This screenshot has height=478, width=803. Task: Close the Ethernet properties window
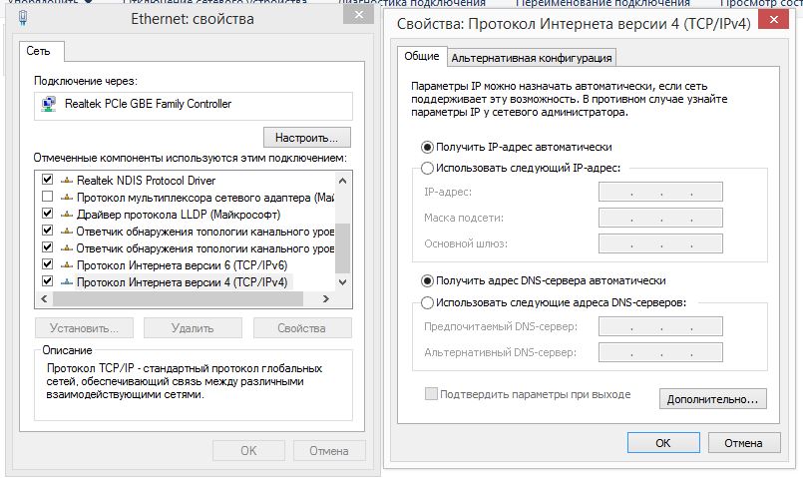359,15
